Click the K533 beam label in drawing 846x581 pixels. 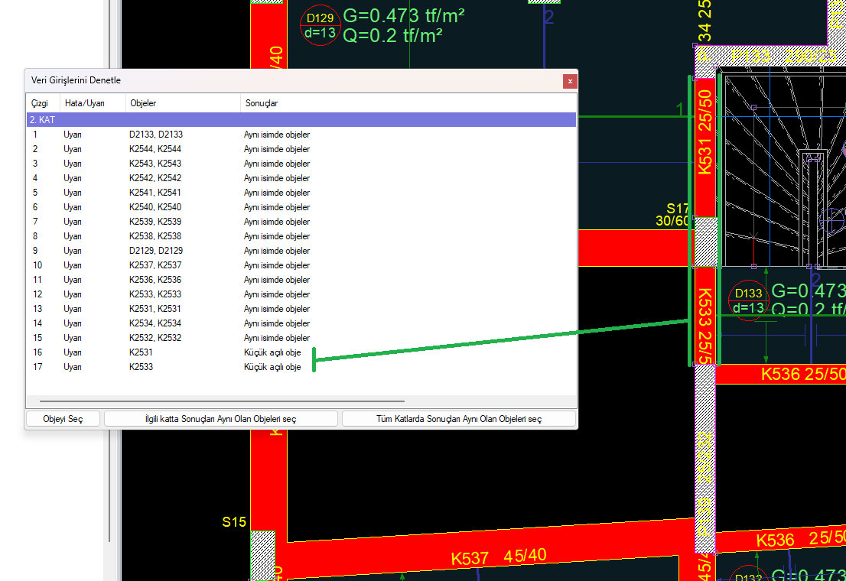pyautogui.click(x=704, y=326)
